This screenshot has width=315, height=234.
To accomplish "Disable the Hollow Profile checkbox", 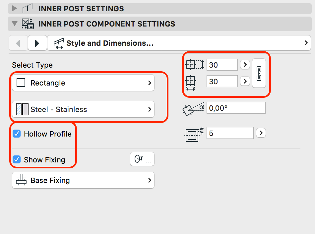I will tap(16, 134).
